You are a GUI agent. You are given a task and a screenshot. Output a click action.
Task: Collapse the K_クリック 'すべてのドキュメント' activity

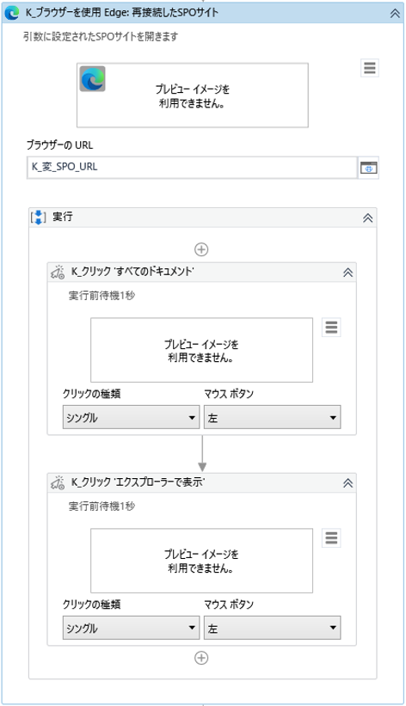point(348,273)
